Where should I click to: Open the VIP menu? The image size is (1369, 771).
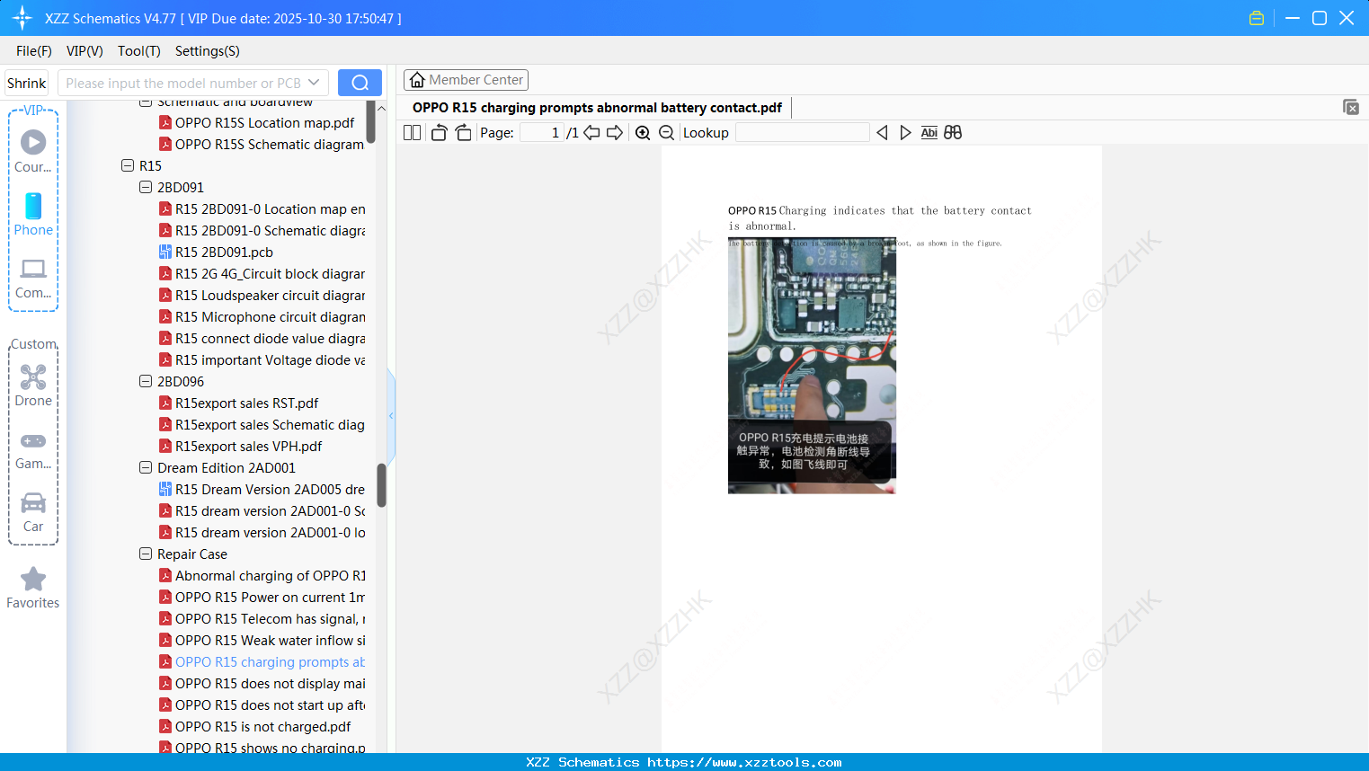(x=84, y=51)
